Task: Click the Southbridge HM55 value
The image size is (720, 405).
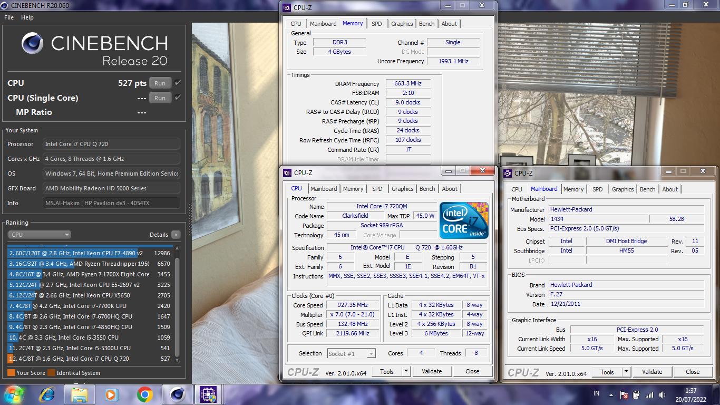Action: [x=627, y=250]
